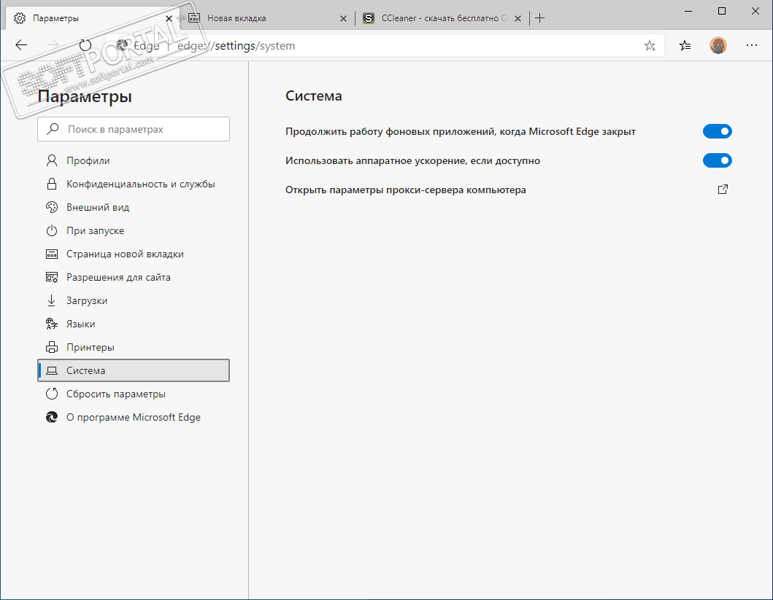
Task: Close the CCleaner tab
Action: tap(518, 18)
